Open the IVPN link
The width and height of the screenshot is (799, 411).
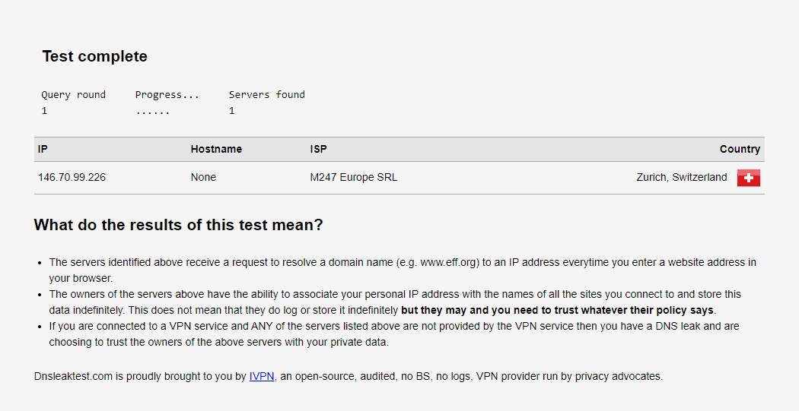(262, 376)
